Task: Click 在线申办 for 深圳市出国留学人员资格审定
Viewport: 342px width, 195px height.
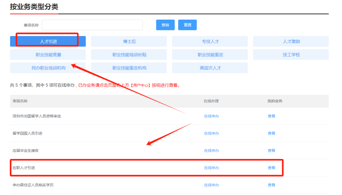Action: (x=211, y=116)
